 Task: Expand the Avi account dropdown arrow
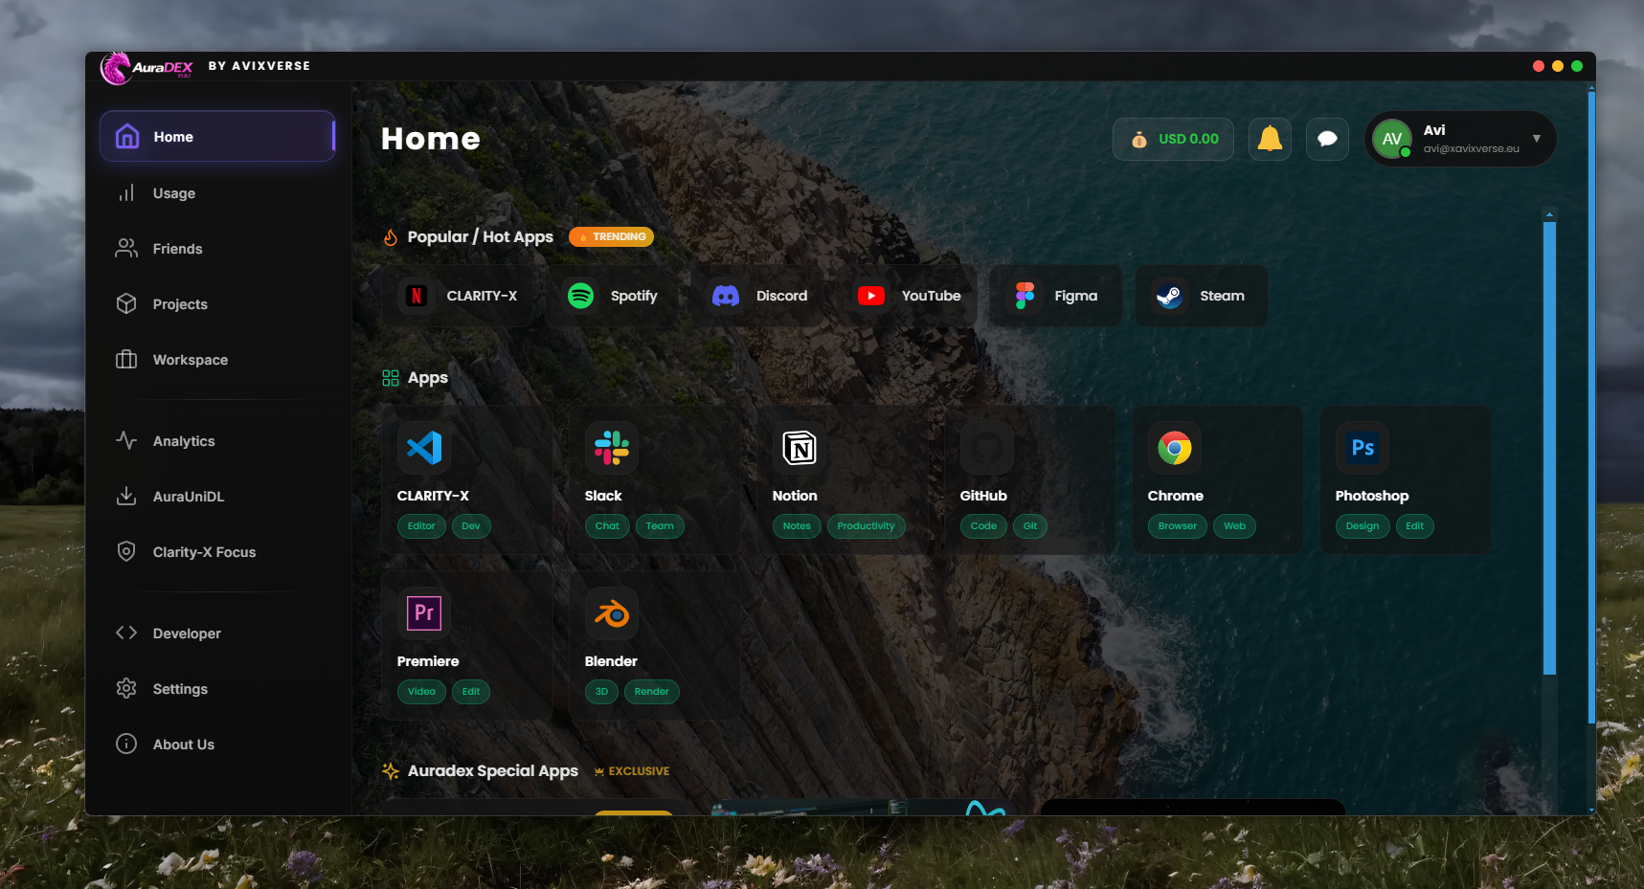pos(1537,139)
